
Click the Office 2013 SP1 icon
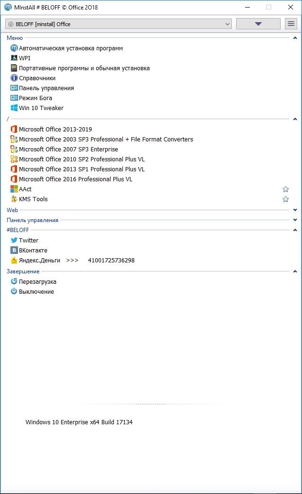coord(14,169)
